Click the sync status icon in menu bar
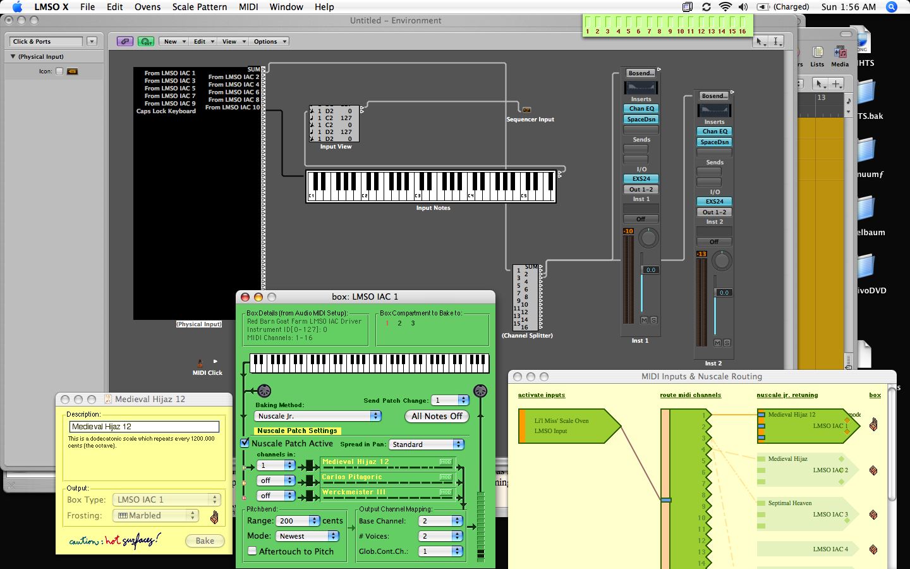Viewport: 910px width, 569px height. click(707, 7)
